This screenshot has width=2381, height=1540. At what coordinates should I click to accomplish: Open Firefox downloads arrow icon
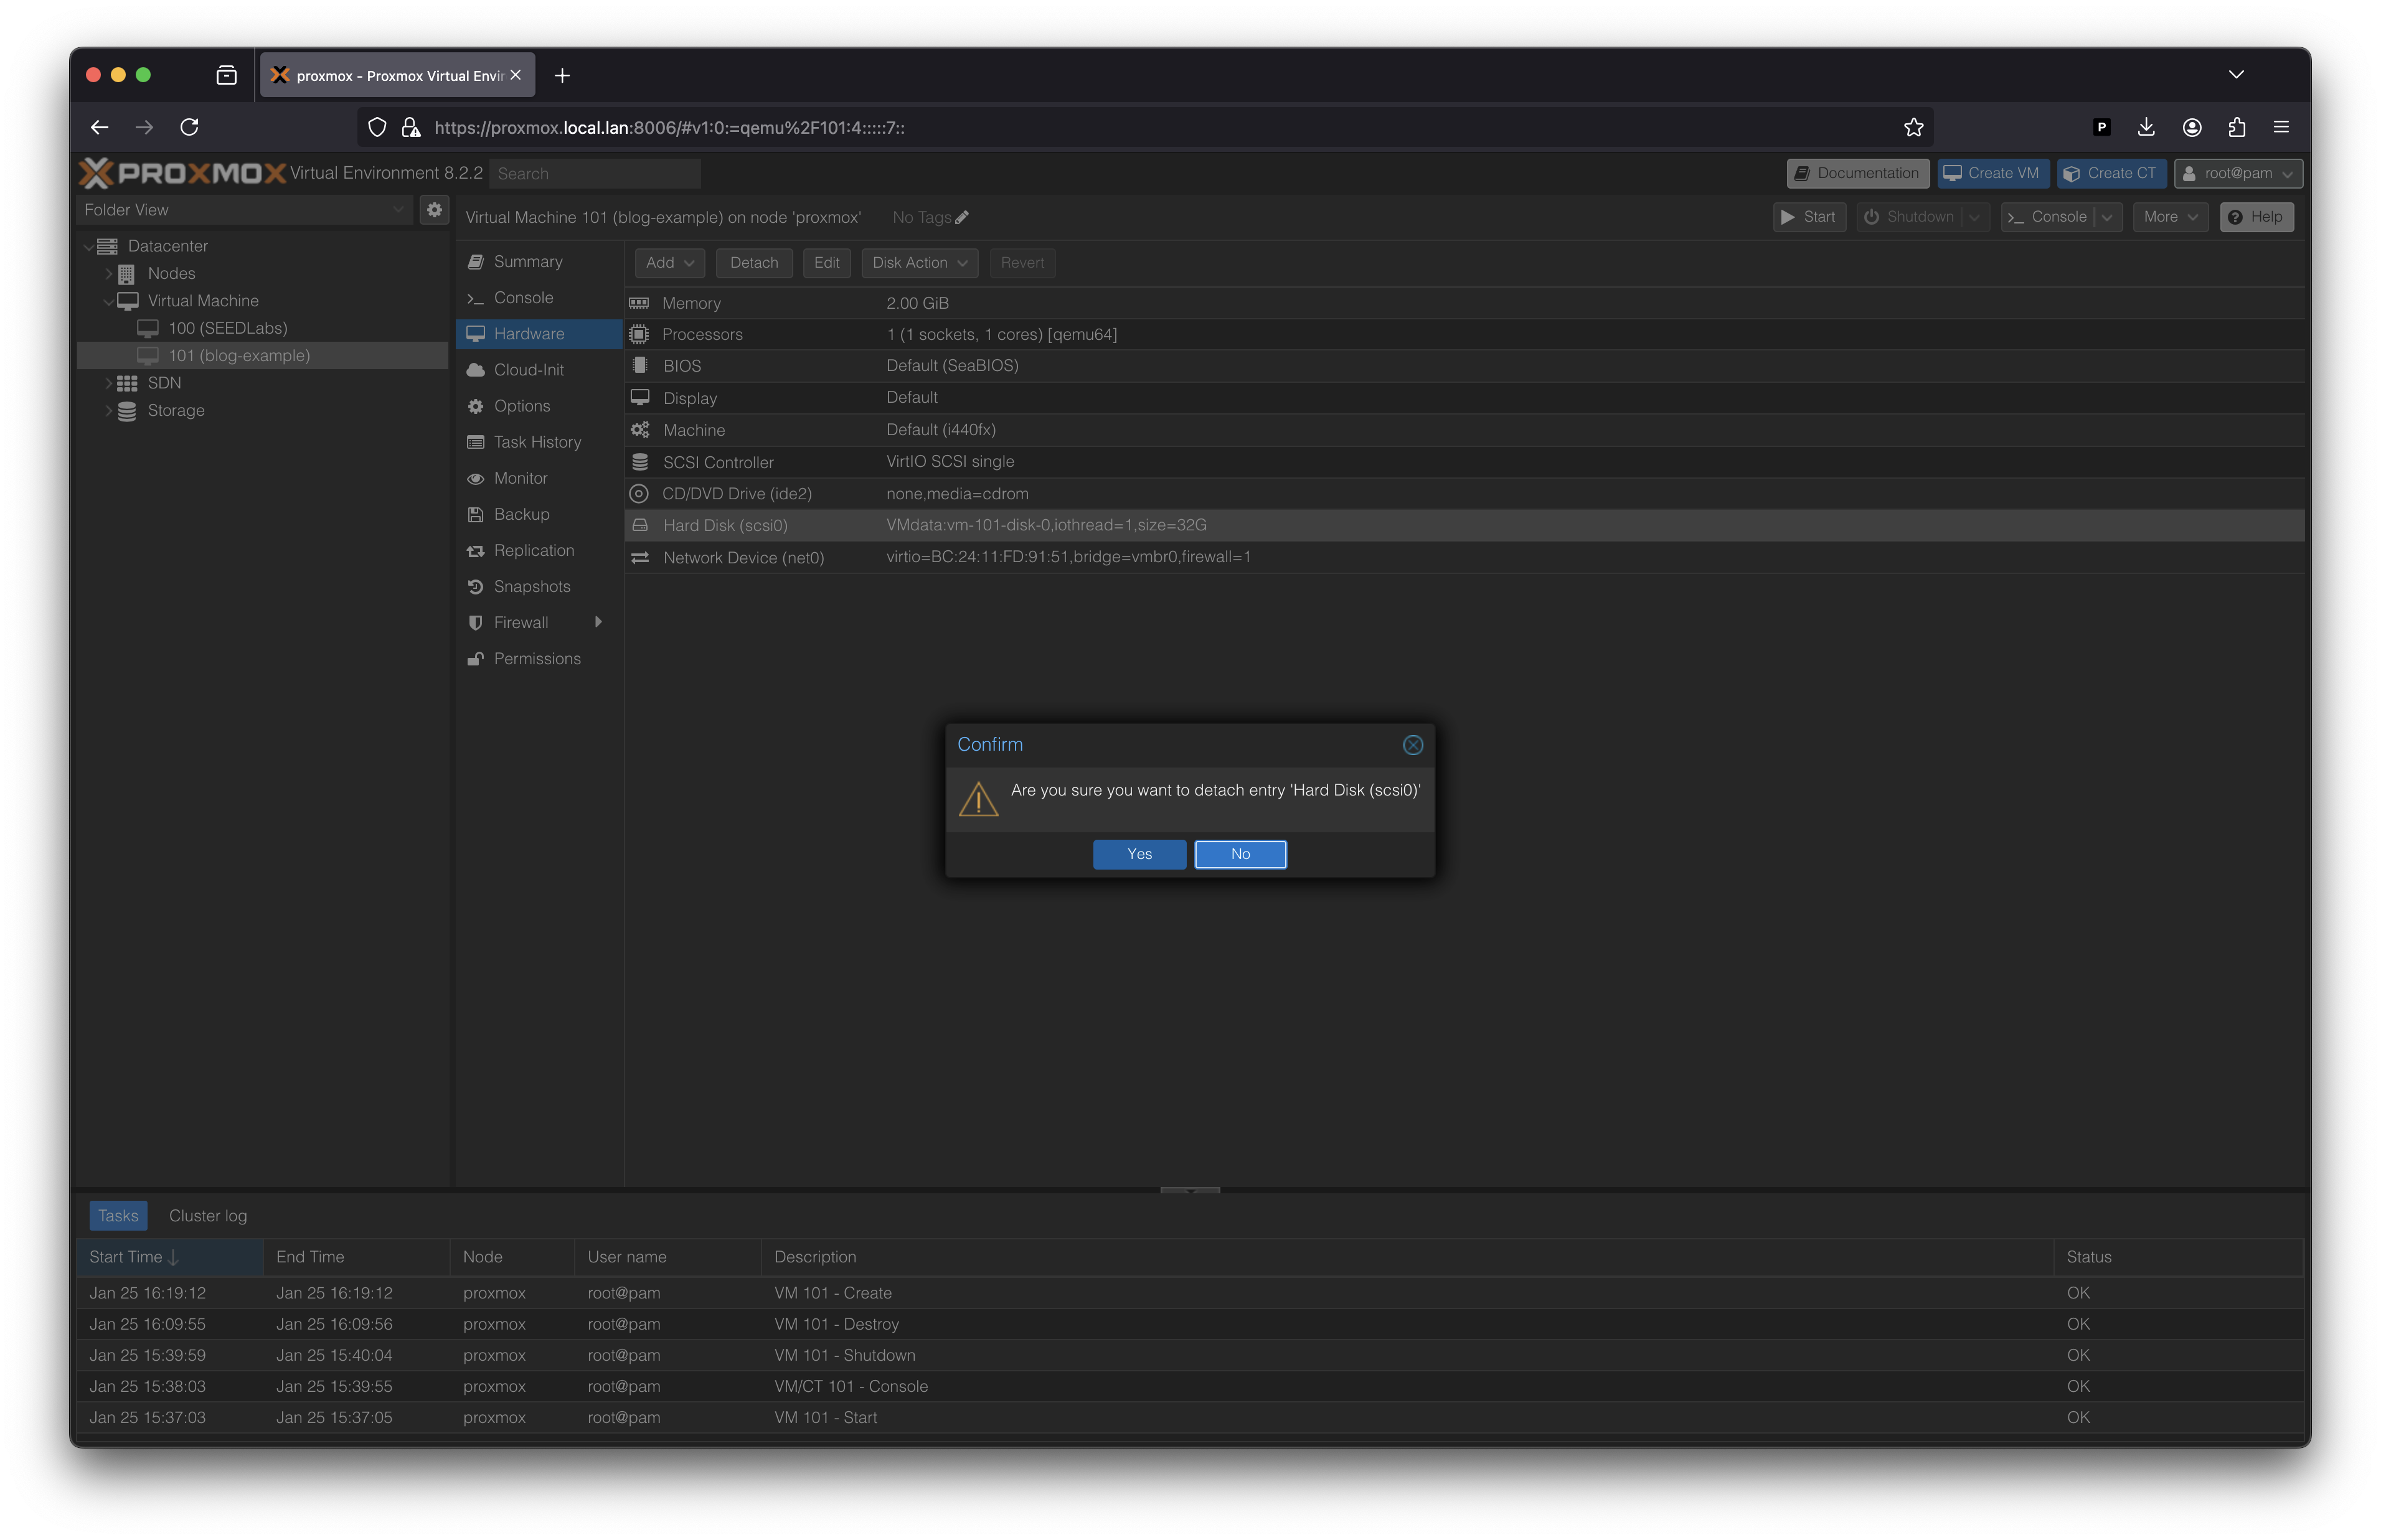tap(2146, 127)
